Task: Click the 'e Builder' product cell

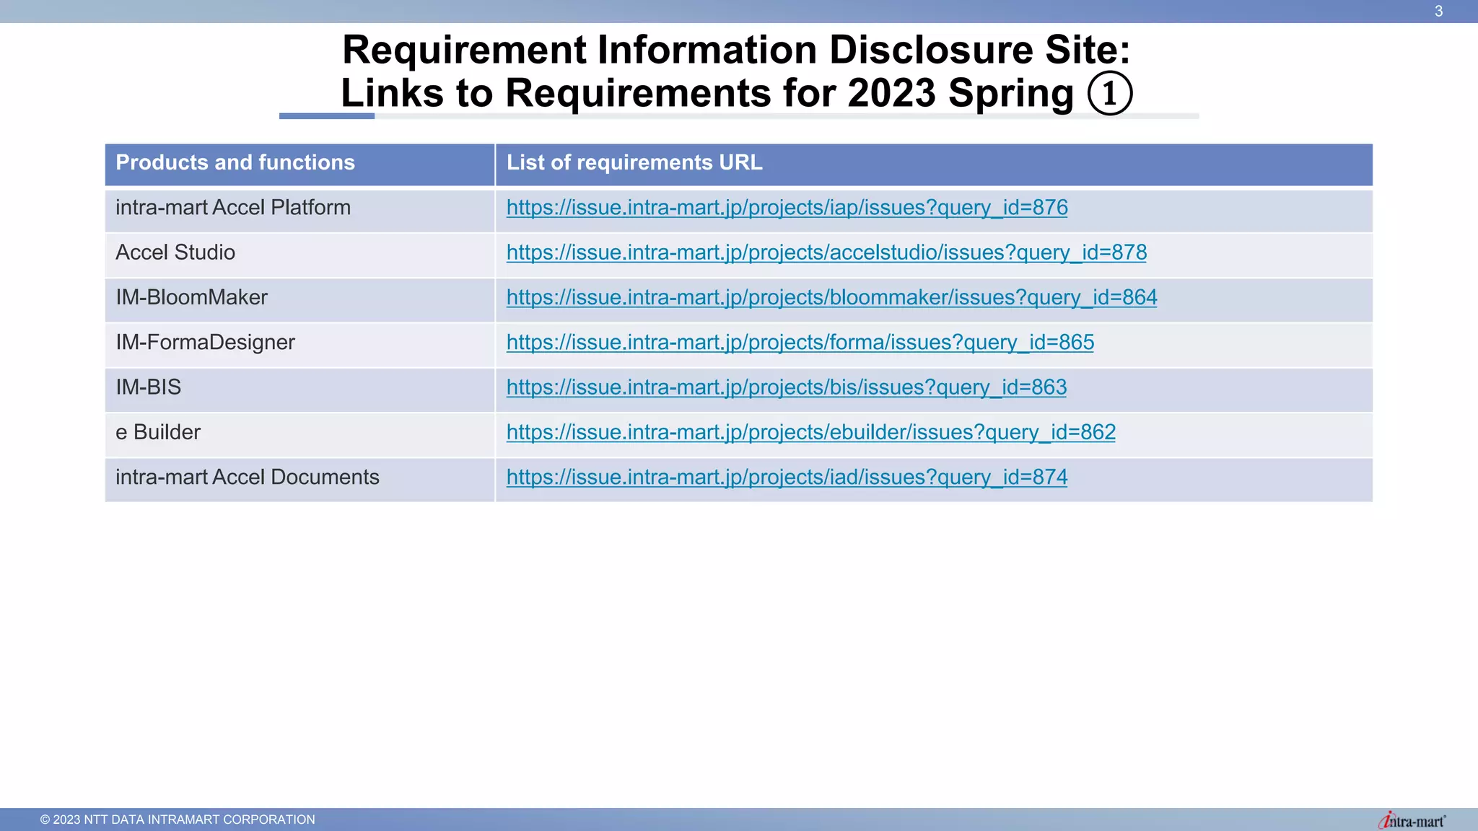Action: coord(299,434)
